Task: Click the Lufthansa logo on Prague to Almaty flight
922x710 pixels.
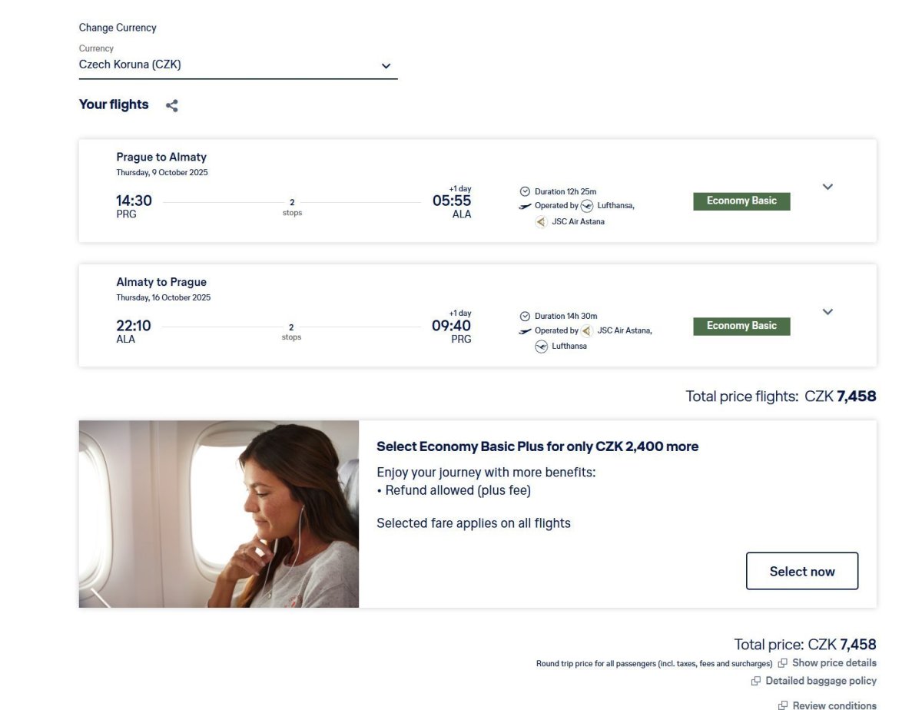Action: coord(587,206)
